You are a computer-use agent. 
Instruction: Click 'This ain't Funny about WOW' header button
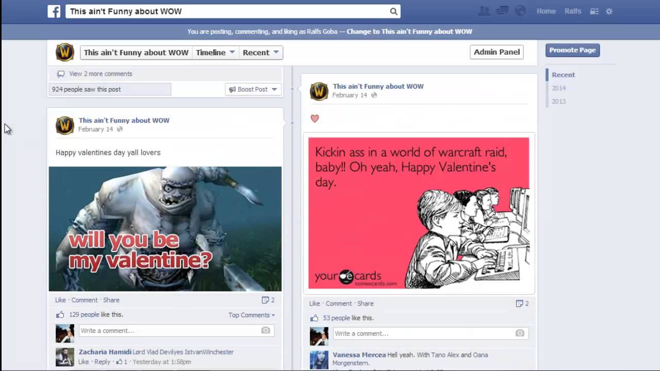(136, 53)
